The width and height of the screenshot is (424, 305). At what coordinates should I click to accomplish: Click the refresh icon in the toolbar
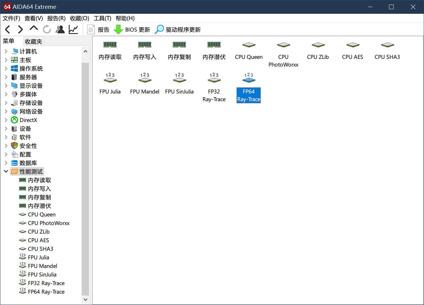47,29
